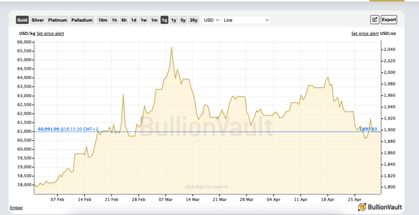Set time range to 1w
The height and width of the screenshot is (215, 419).
tap(144, 20)
